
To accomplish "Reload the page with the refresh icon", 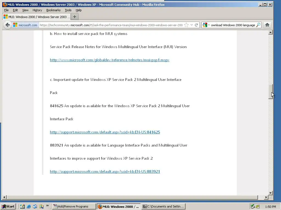I will pos(196,25).
